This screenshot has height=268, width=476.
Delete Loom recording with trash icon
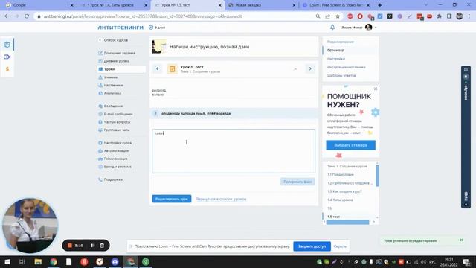[x=102, y=245]
